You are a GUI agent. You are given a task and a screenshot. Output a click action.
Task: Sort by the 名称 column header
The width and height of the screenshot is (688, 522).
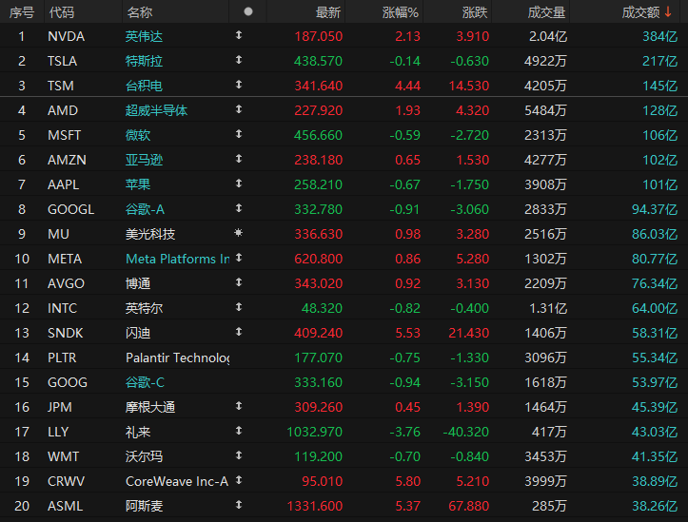click(140, 12)
